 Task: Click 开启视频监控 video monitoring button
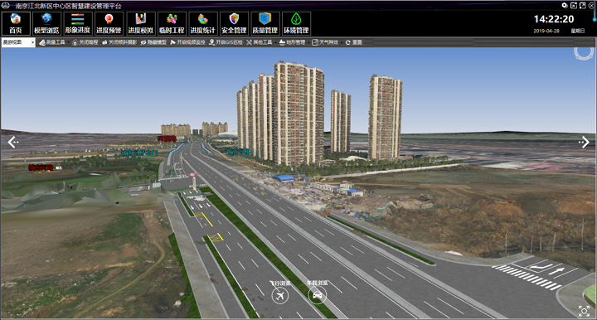click(x=187, y=42)
